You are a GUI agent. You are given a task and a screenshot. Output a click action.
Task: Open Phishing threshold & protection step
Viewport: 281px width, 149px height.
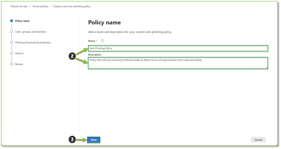33,42
